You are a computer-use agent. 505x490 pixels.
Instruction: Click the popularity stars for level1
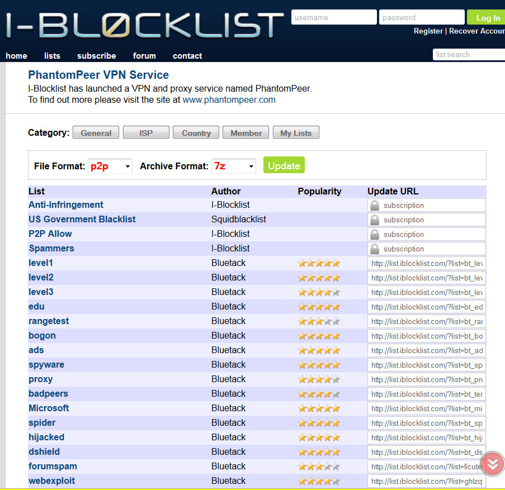tap(319, 263)
